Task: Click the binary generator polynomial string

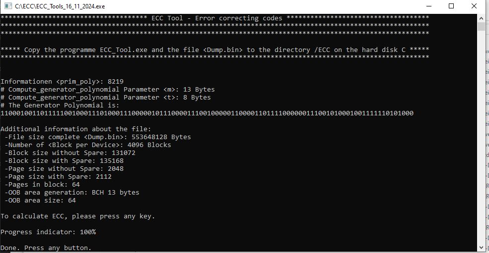Action: pos(207,113)
